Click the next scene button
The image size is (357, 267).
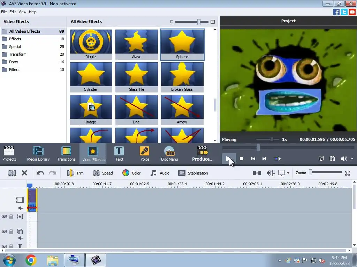coord(277,159)
